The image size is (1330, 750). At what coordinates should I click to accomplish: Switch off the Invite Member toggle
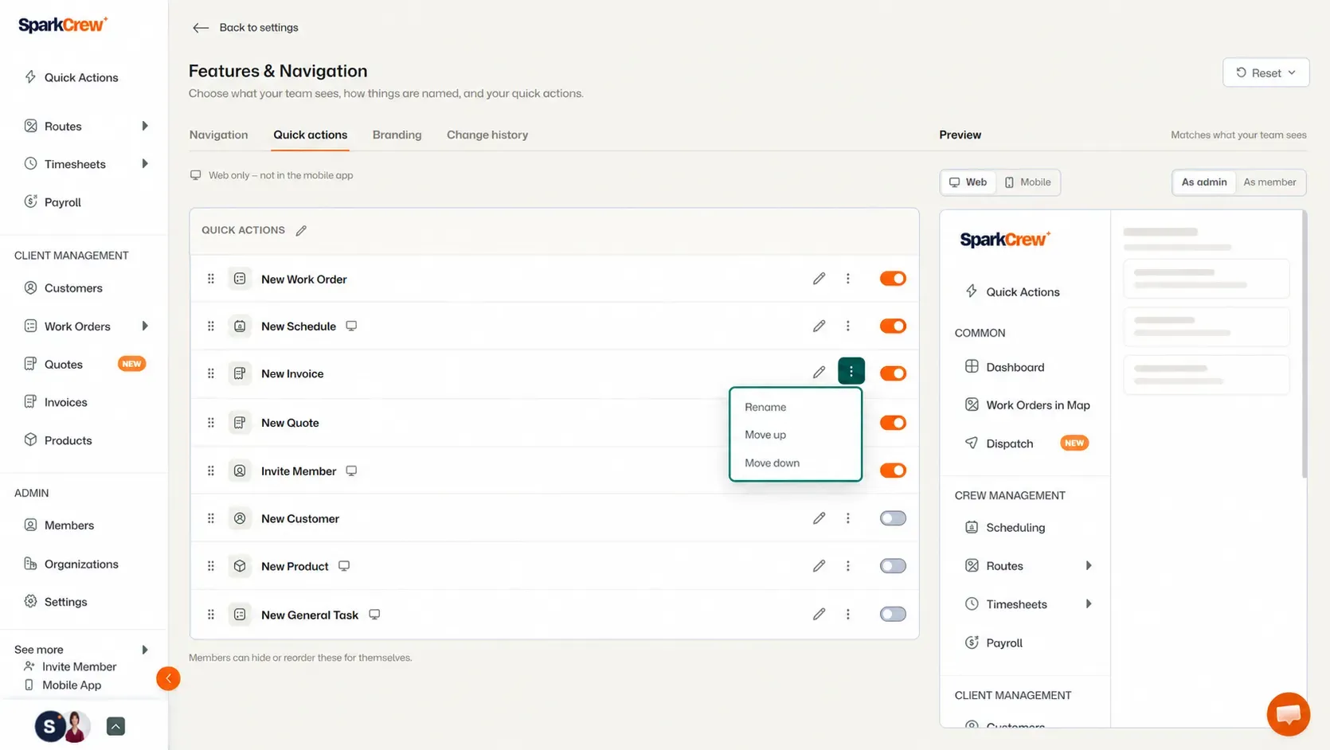pos(893,471)
